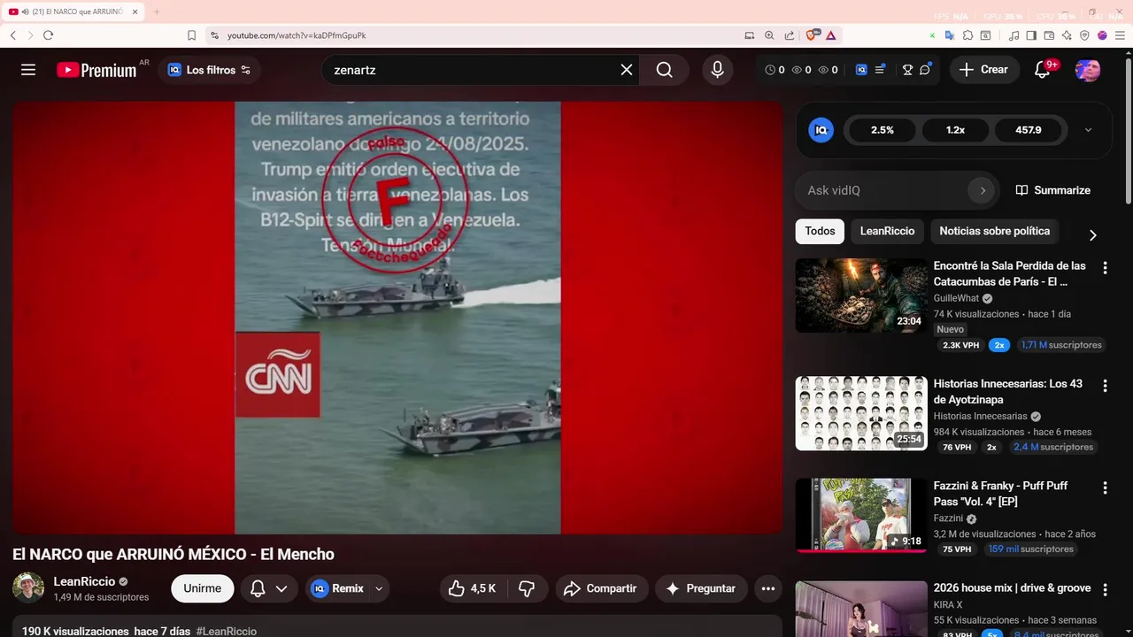Select the 'Noticias sobre política' chip
Image resolution: width=1133 pixels, height=637 pixels.
(x=994, y=231)
